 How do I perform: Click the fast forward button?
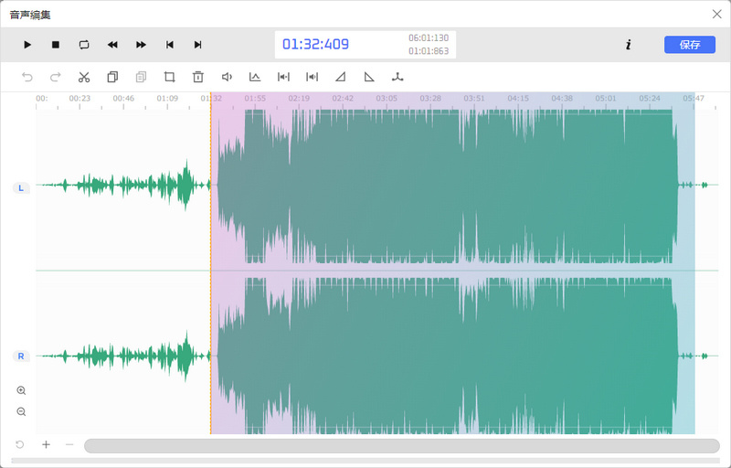[141, 45]
